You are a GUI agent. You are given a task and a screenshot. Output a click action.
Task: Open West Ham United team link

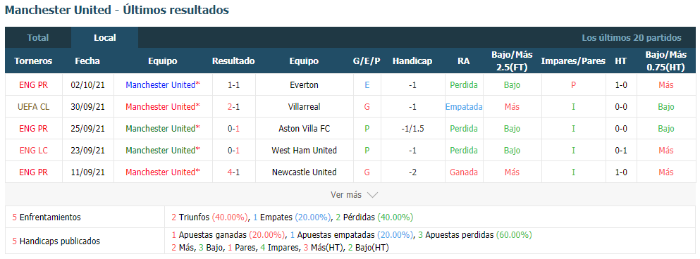(304, 150)
